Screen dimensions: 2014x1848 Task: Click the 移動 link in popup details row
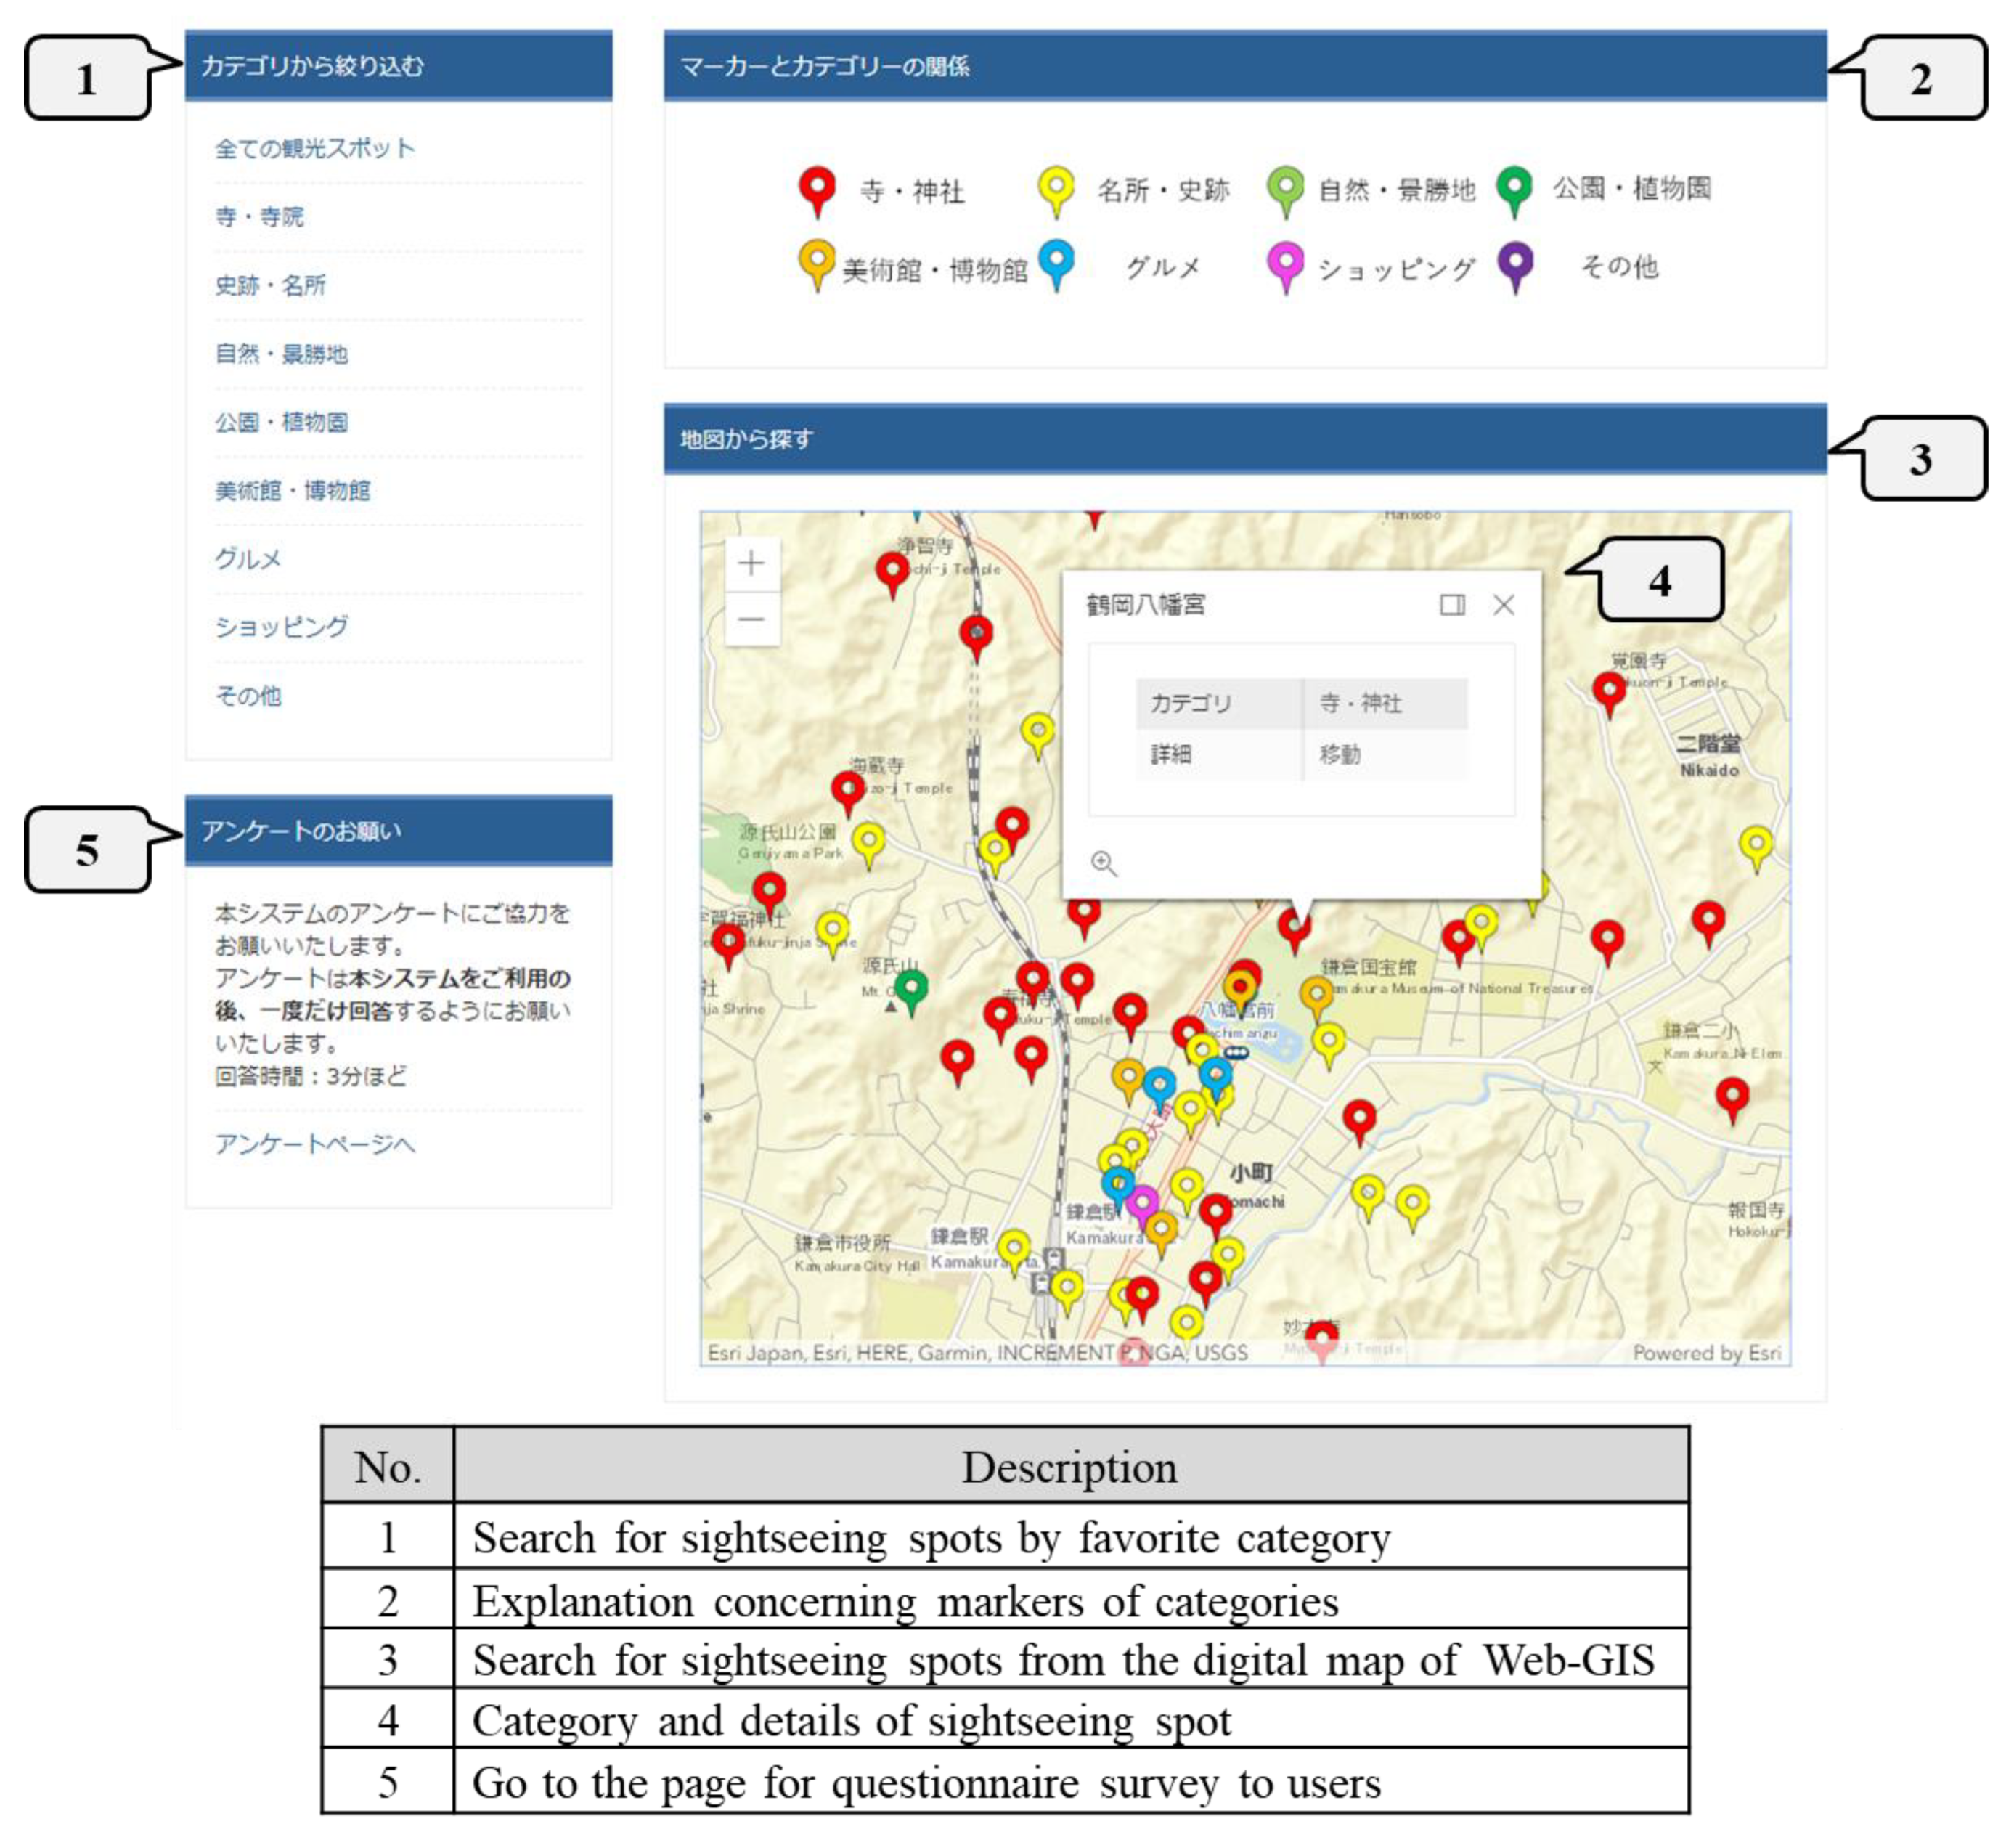tap(1339, 755)
